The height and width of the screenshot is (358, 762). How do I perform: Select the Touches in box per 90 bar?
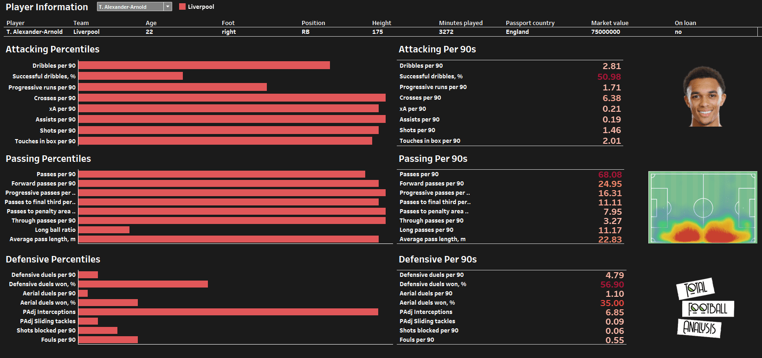(225, 141)
